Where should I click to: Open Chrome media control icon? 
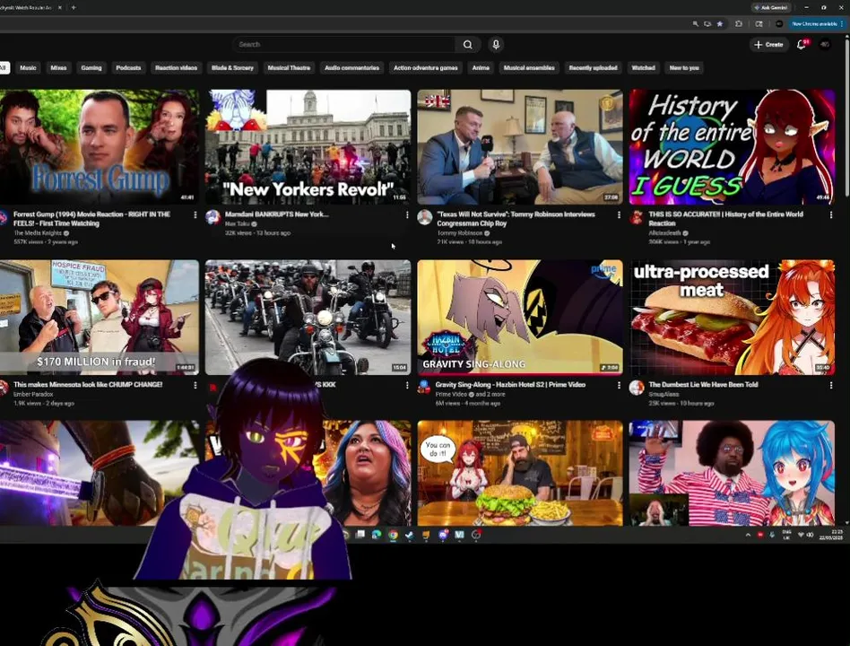tap(759, 24)
